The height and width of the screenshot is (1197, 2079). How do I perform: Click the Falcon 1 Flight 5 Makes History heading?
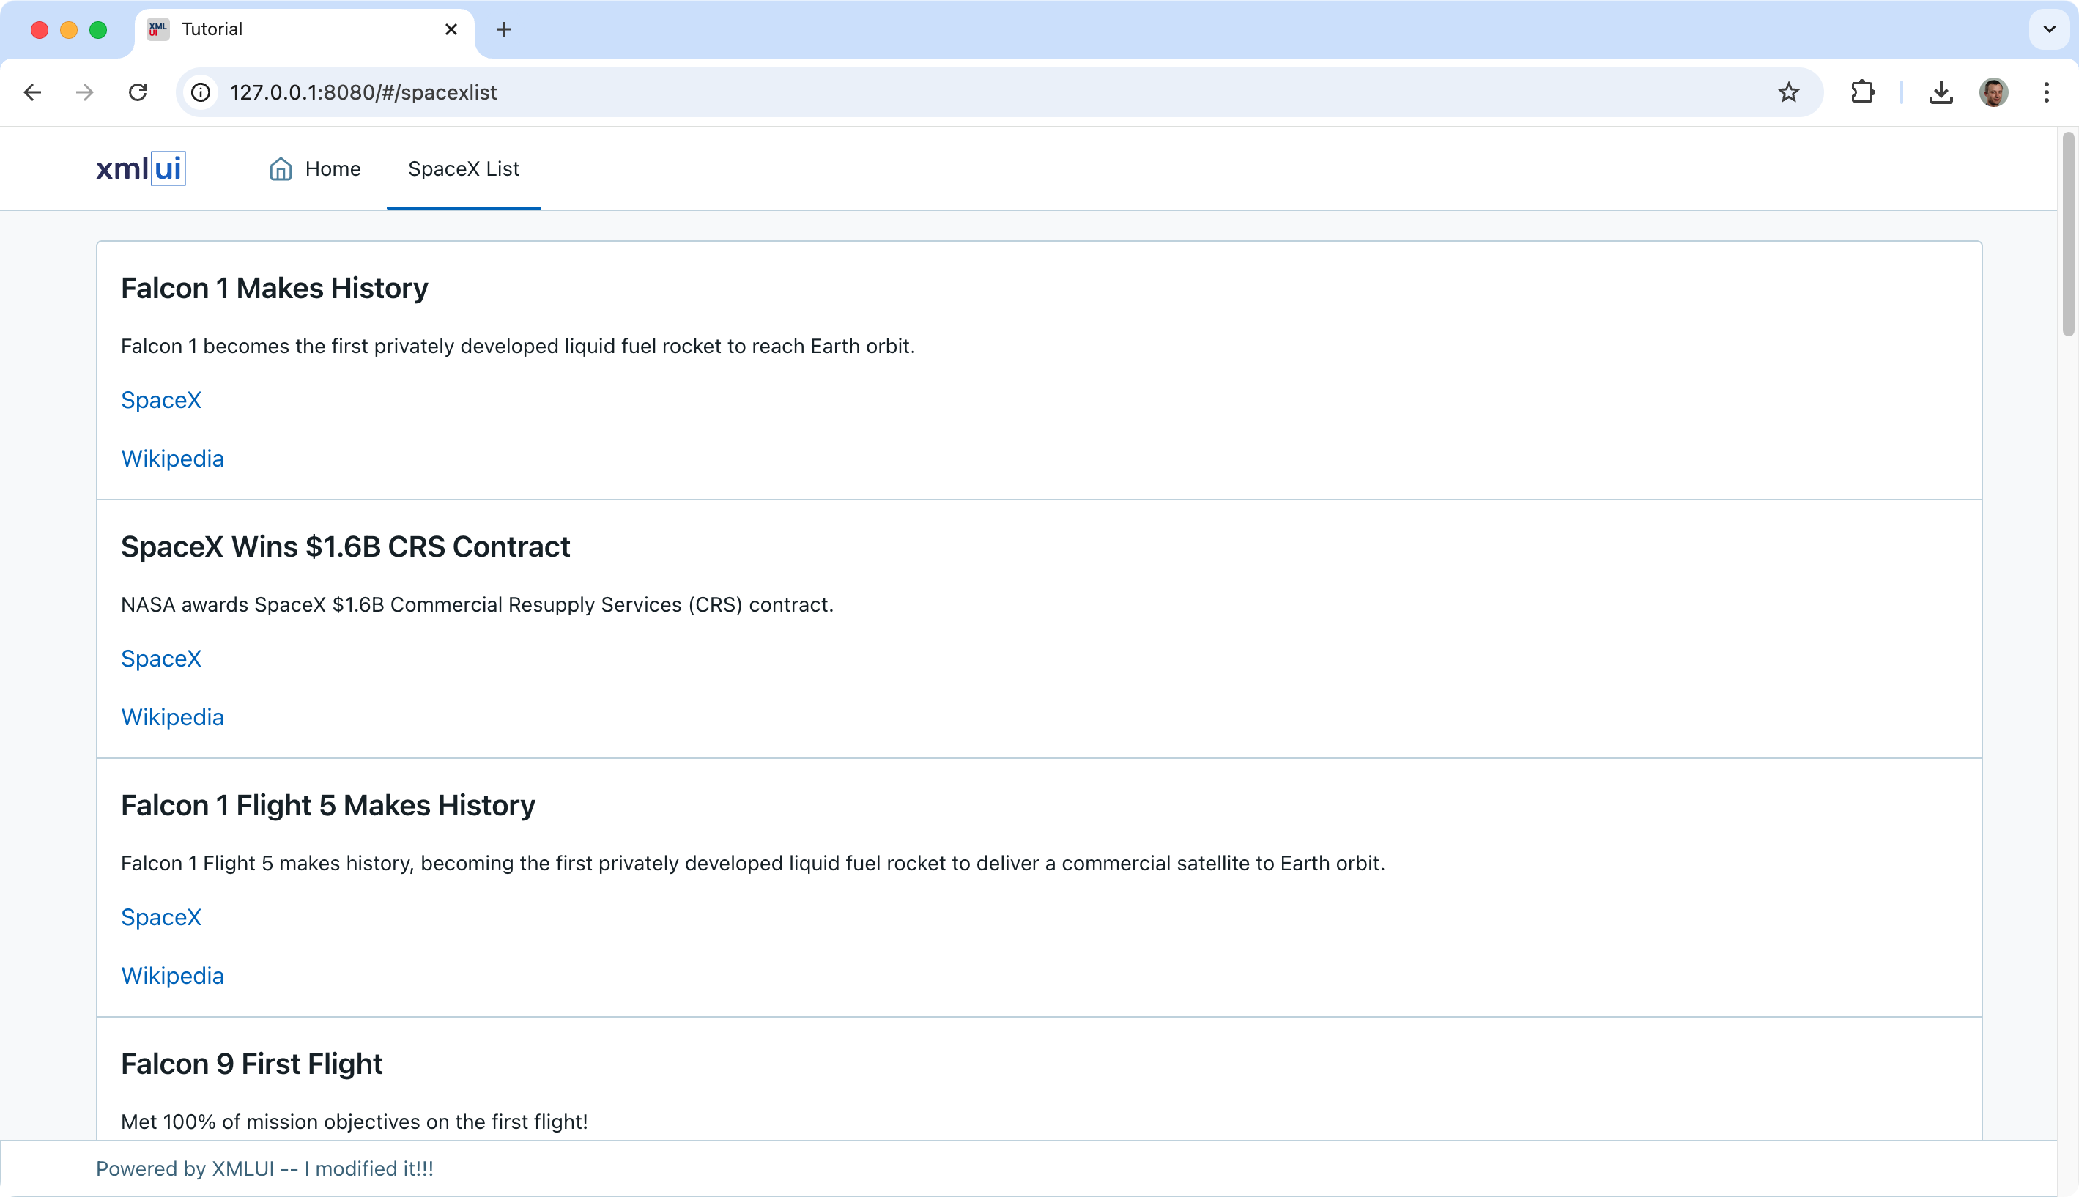point(328,805)
